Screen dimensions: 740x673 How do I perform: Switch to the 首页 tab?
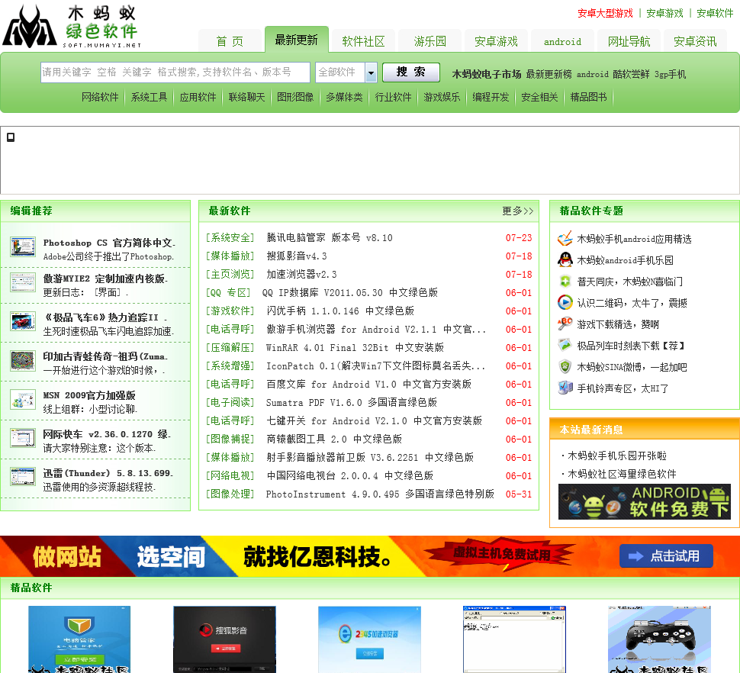230,41
